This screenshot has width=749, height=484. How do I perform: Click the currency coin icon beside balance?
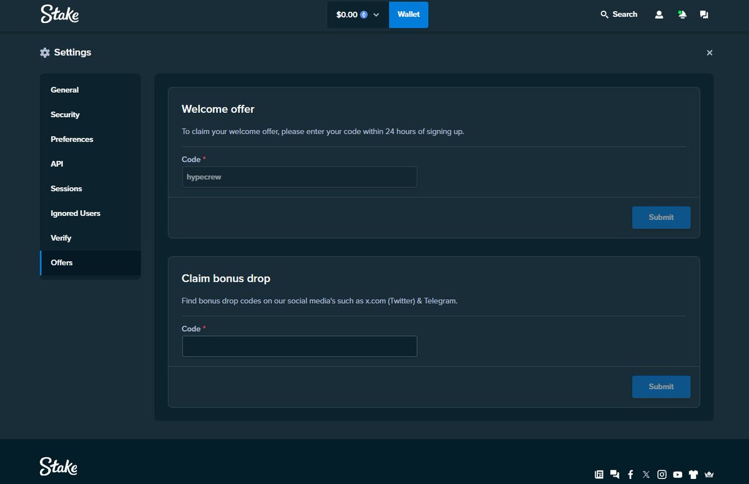point(364,14)
